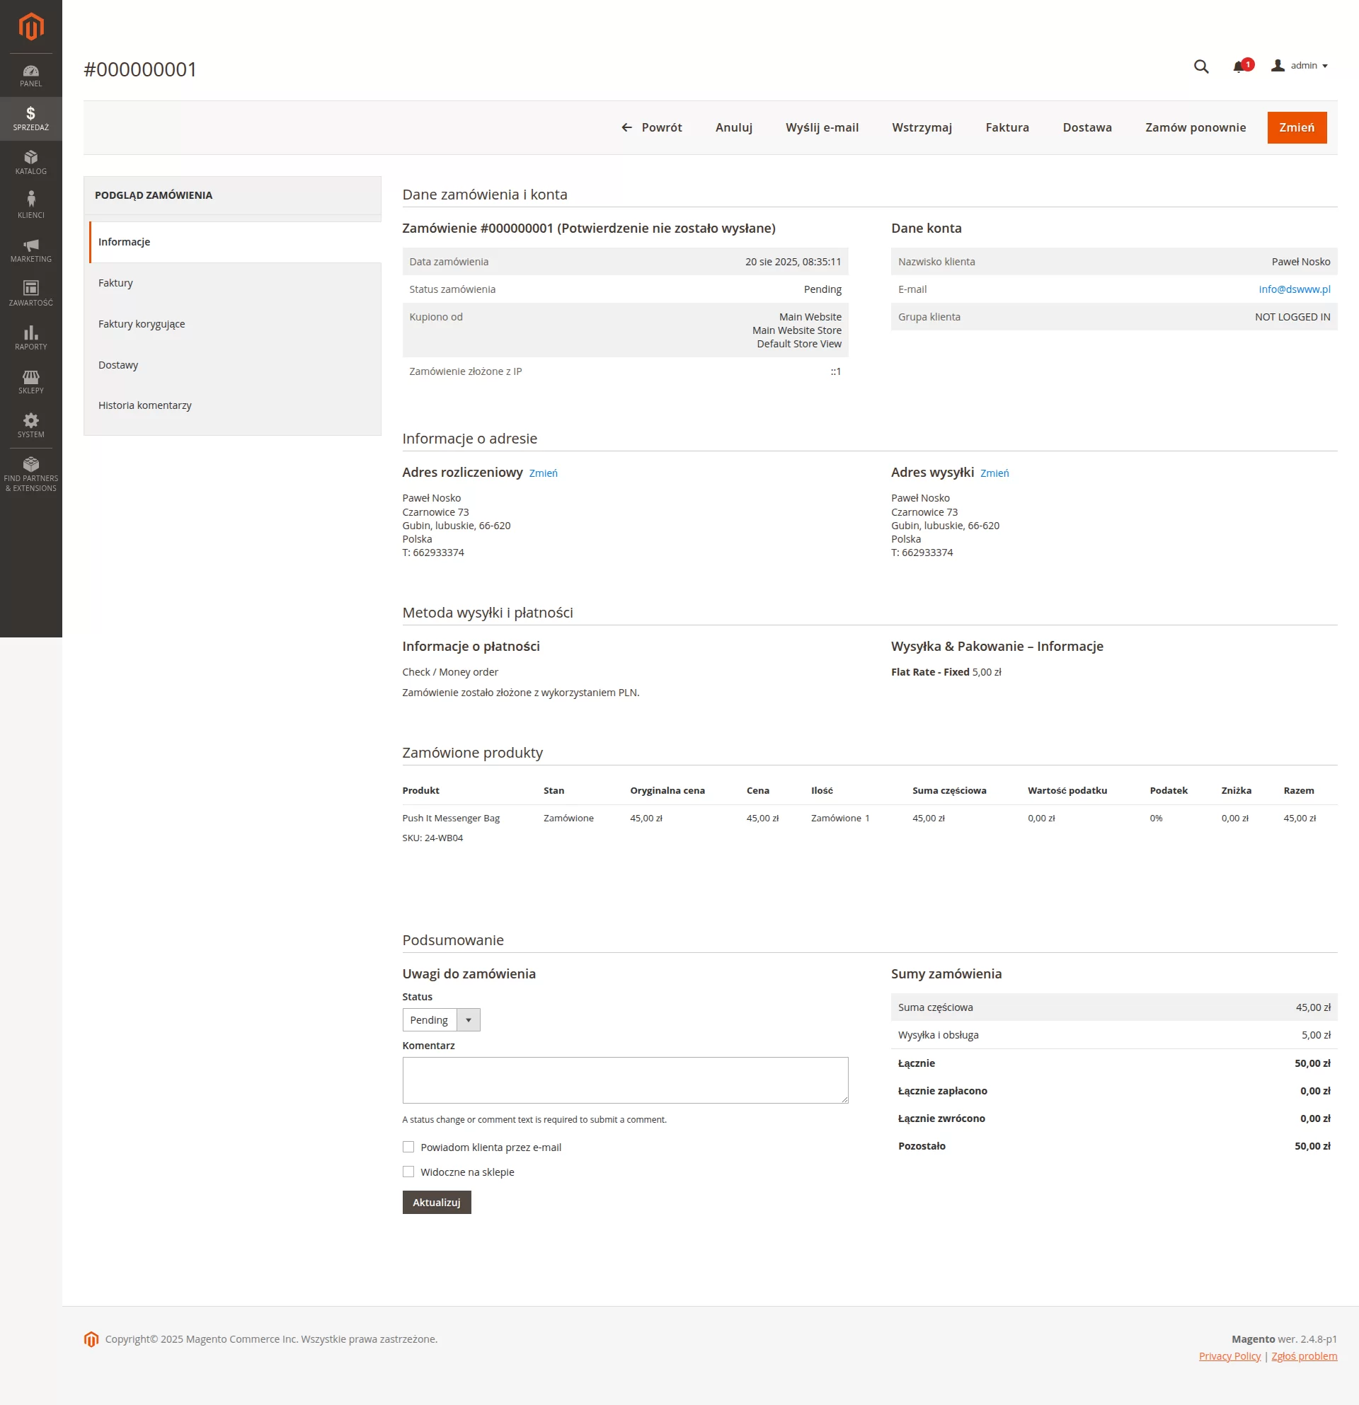Screen dimensions: 1359x1405
Task: Expand the admin account menu
Action: [1299, 66]
